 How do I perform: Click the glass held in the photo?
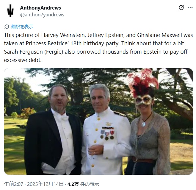(x=91, y=152)
